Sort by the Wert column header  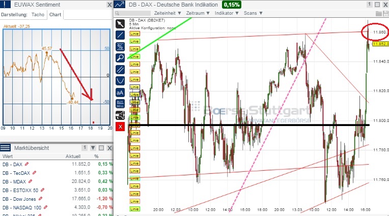[8, 157]
